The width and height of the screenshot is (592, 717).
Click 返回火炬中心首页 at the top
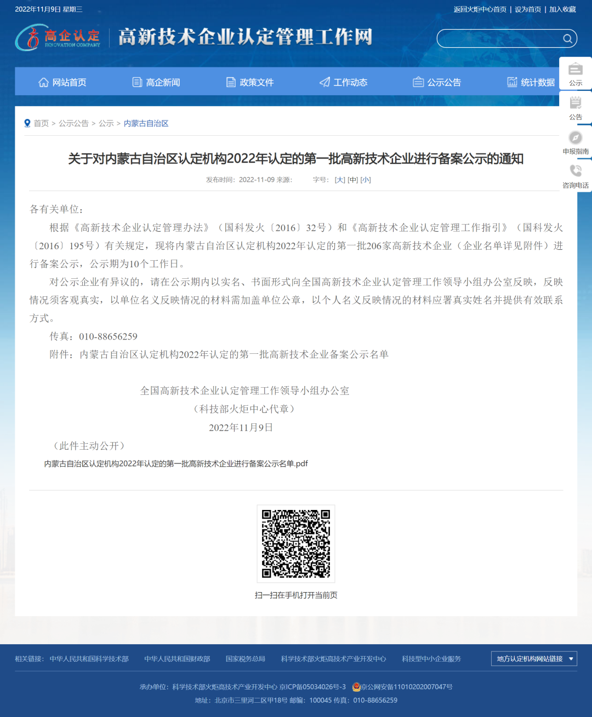479,9
